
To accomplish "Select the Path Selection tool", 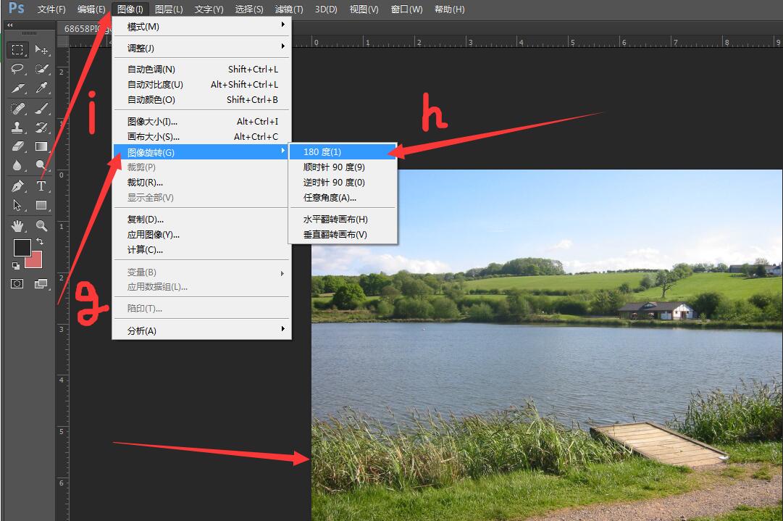I will point(17,205).
